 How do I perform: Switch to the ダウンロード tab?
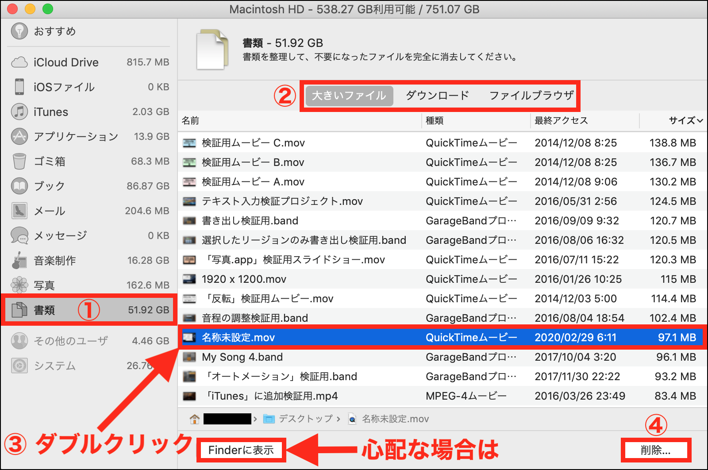437,96
